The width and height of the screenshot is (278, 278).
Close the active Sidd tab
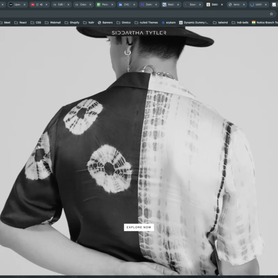(x=222, y=5)
